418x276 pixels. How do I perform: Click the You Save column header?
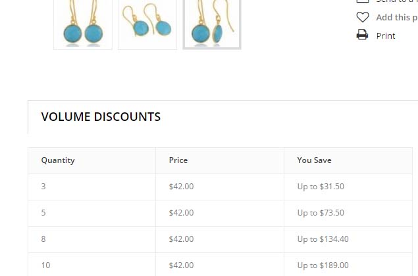[314, 160]
